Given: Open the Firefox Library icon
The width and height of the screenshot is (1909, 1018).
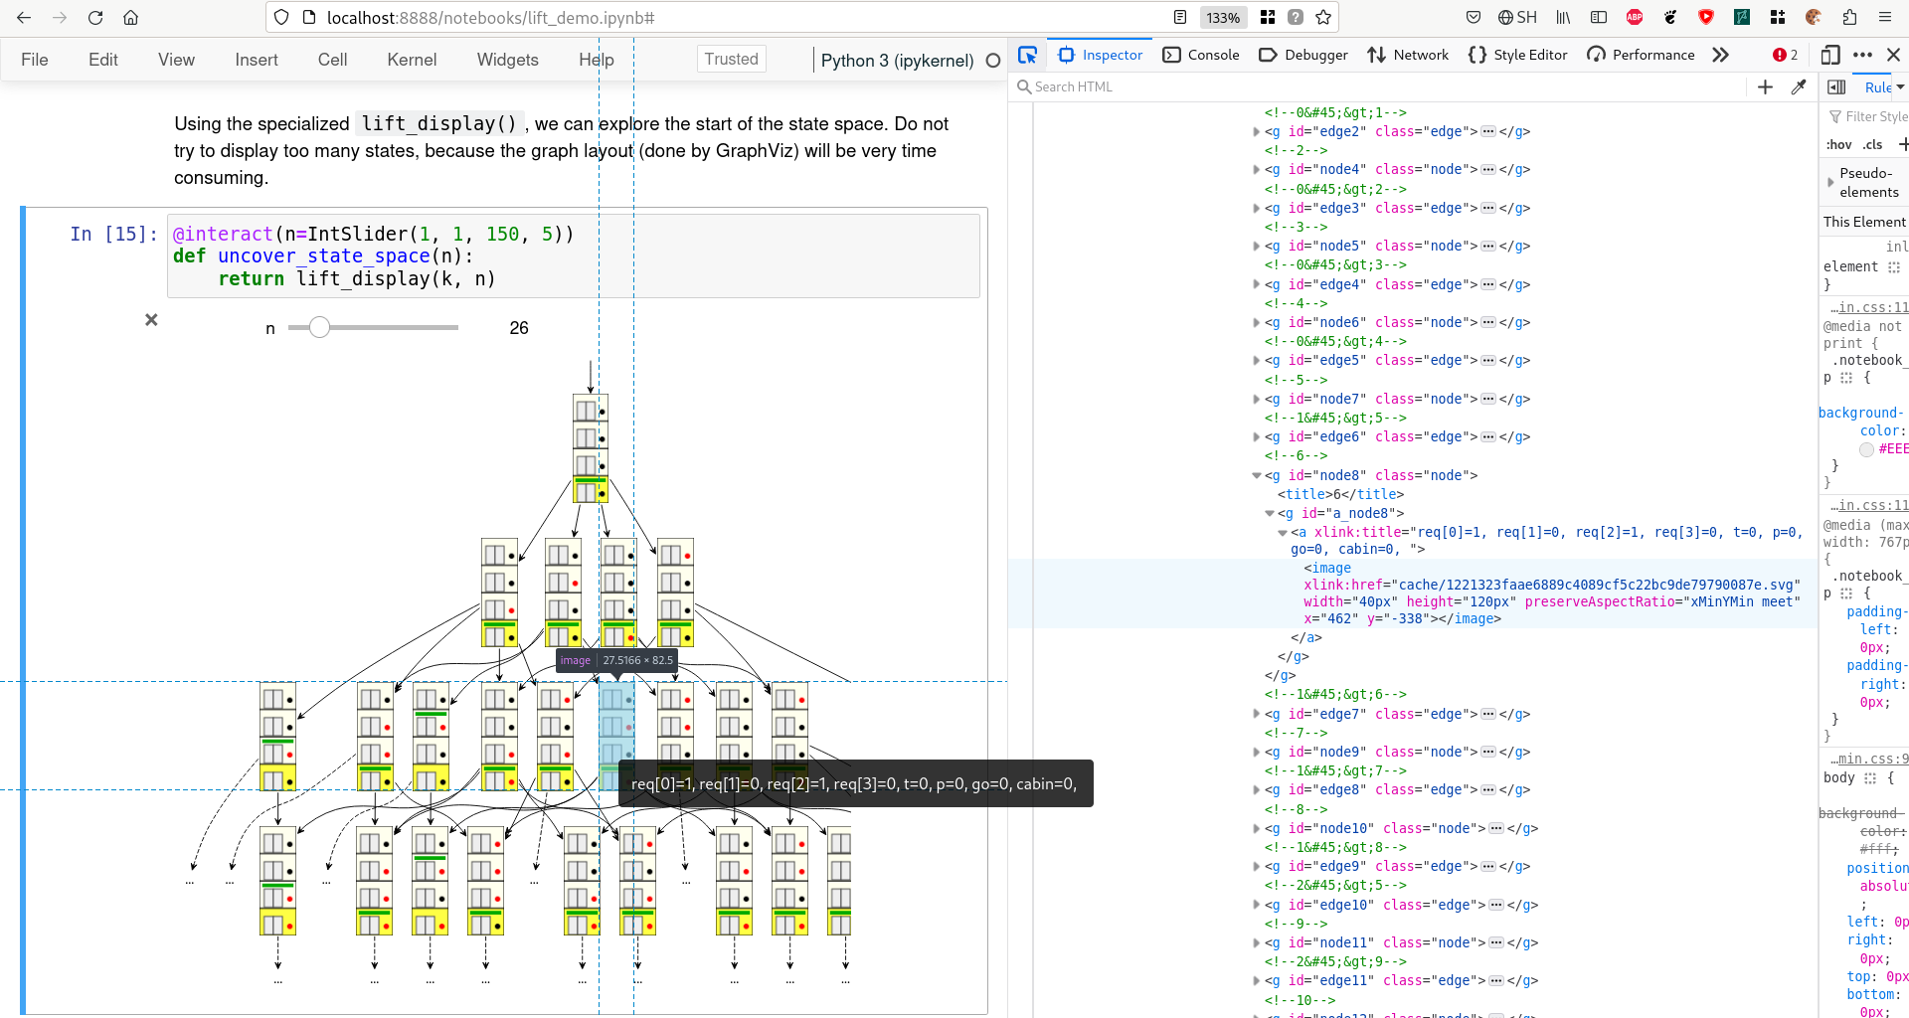Looking at the screenshot, I should [x=1561, y=17].
